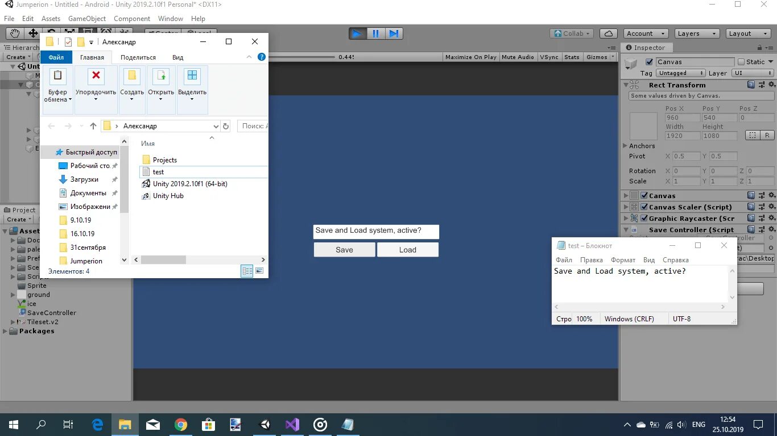Switch Explorer to details view icon
The height and width of the screenshot is (436, 777).
click(x=247, y=271)
